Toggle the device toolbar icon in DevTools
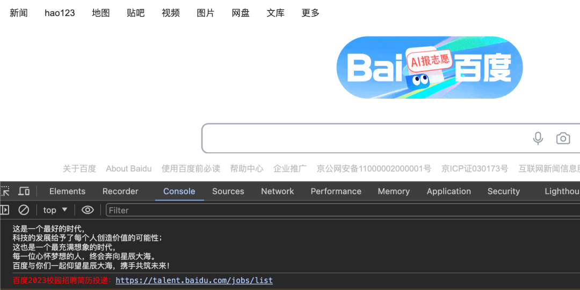The width and height of the screenshot is (580, 290). point(24,191)
